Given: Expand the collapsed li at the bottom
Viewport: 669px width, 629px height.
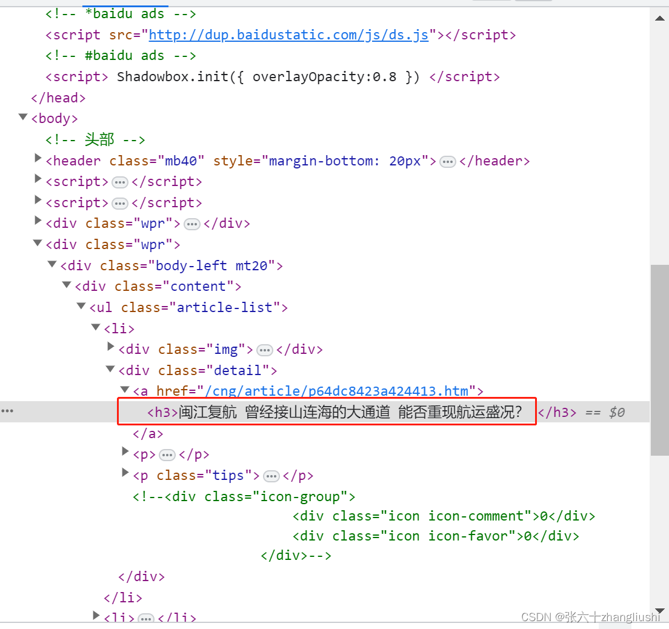Looking at the screenshot, I should [96, 616].
